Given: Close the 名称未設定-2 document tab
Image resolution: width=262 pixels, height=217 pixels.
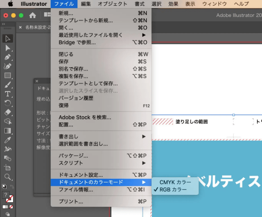Looking at the screenshot, I should click(x=20, y=27).
